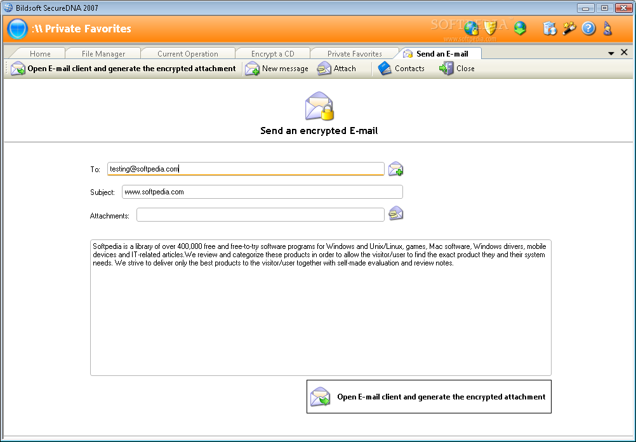Click the large Open E-mail client button at bottom
The width and height of the screenshot is (636, 442).
click(x=428, y=396)
